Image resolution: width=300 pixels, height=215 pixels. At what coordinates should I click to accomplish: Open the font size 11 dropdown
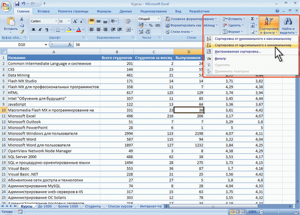pyautogui.click(x=69, y=21)
